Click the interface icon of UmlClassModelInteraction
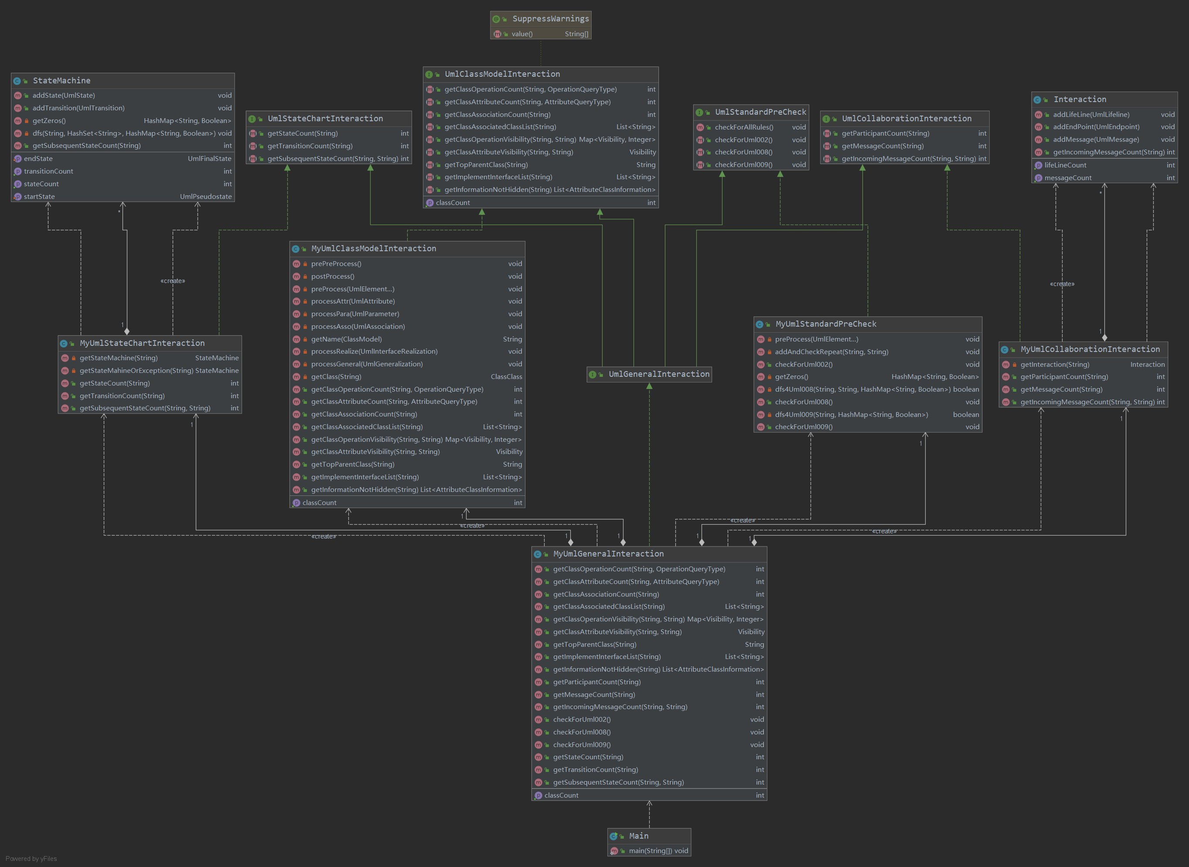This screenshot has width=1189, height=867. [x=429, y=75]
